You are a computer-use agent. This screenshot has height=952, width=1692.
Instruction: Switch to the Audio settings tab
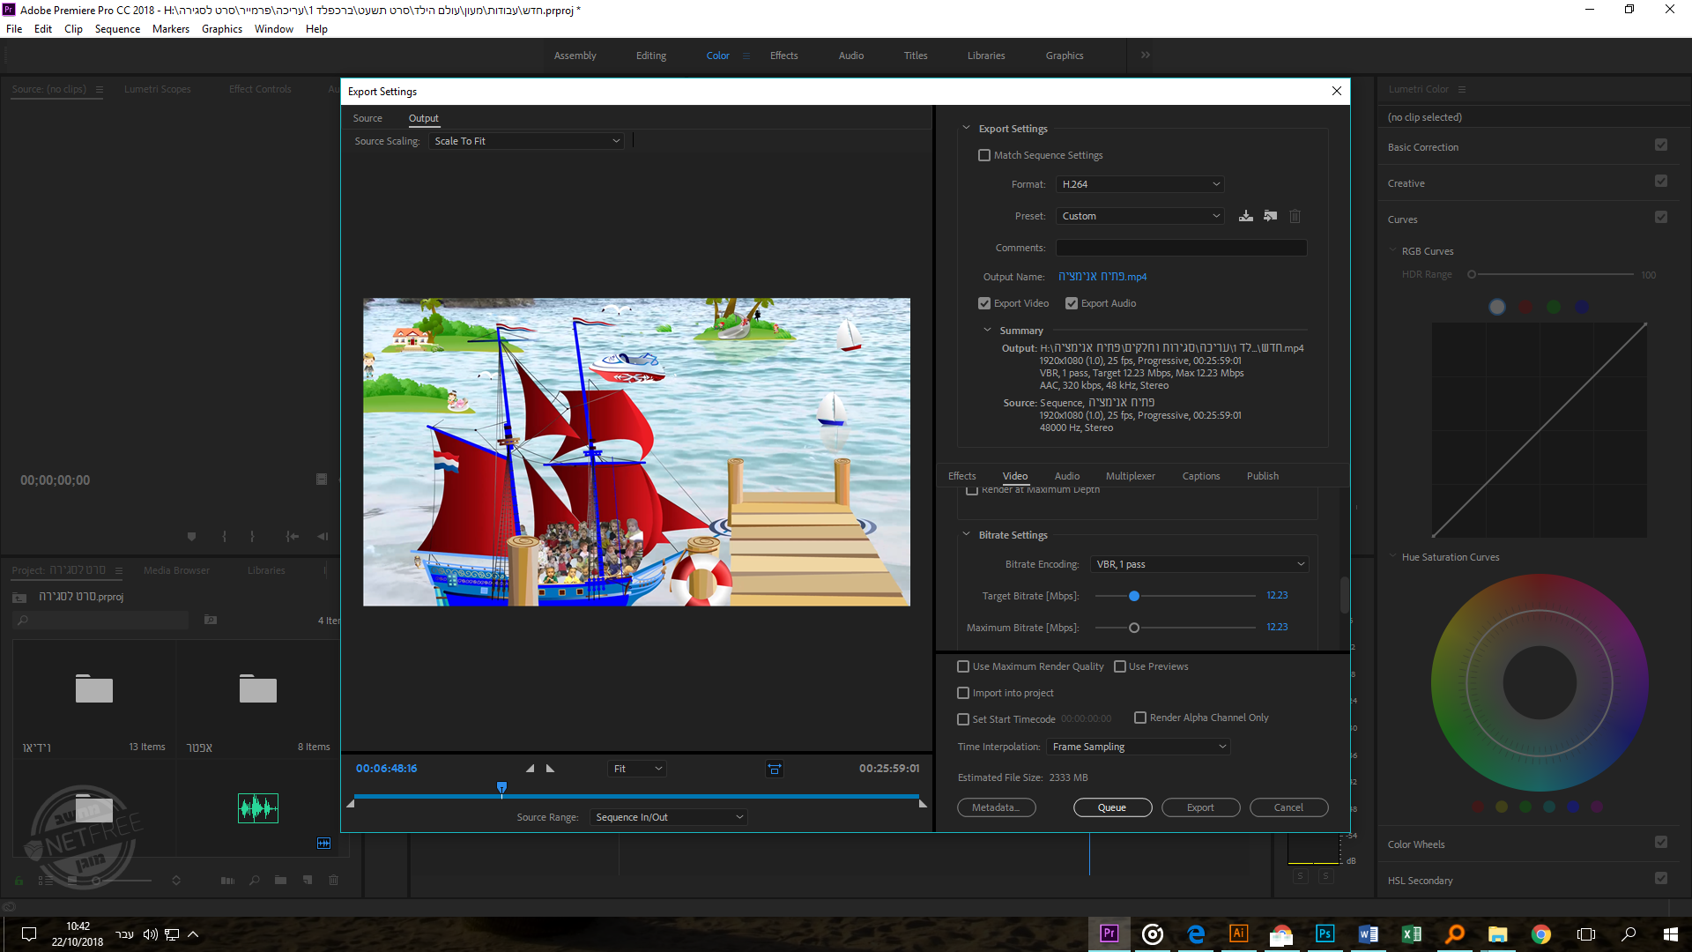coord(1066,476)
